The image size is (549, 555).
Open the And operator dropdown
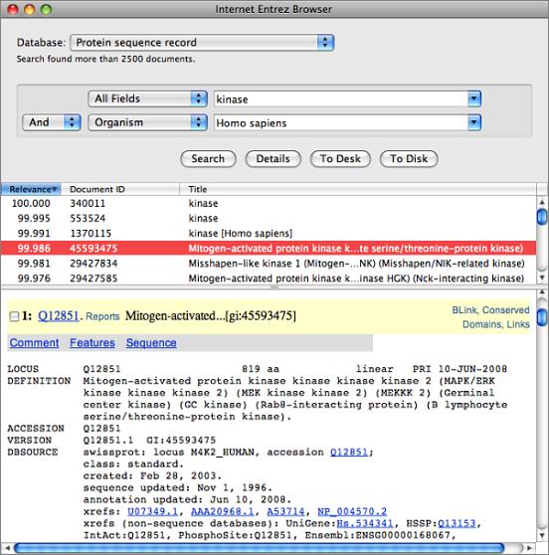click(x=52, y=122)
